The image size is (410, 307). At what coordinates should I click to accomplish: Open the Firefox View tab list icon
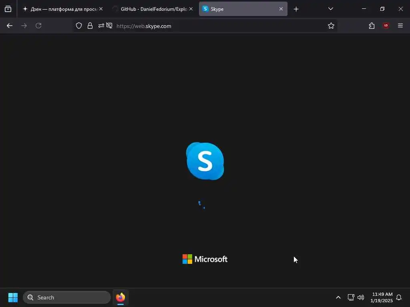pos(8,9)
